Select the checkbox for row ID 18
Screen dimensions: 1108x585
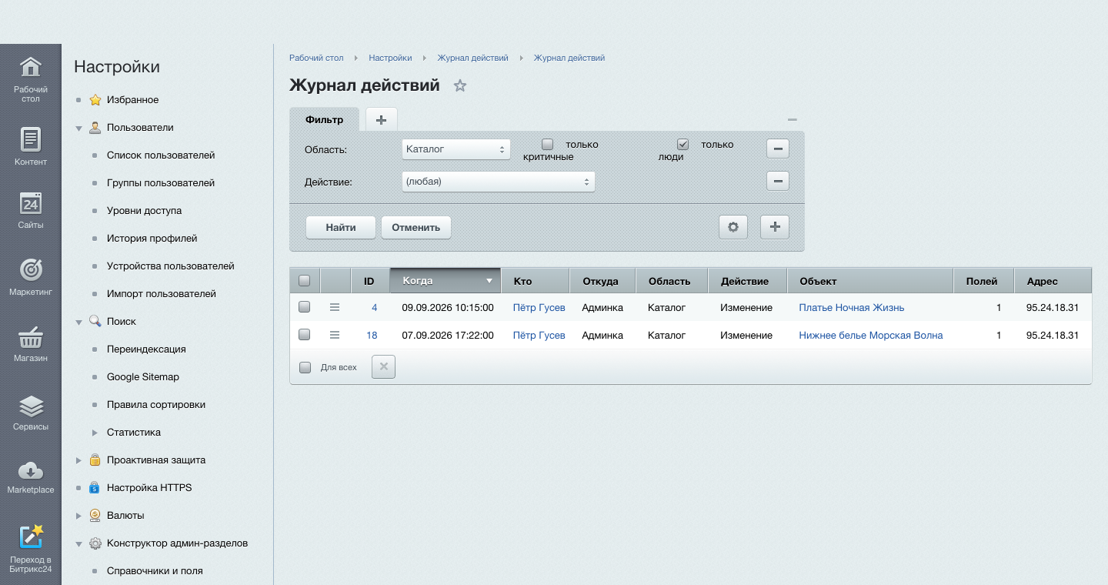[304, 335]
